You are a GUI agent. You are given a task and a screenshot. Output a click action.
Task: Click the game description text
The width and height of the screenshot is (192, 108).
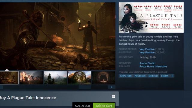(x=149, y=40)
